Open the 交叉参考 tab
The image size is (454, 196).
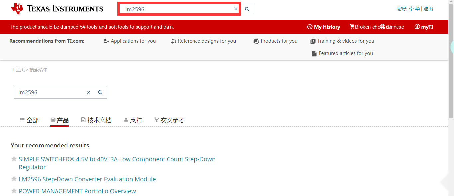coord(169,120)
